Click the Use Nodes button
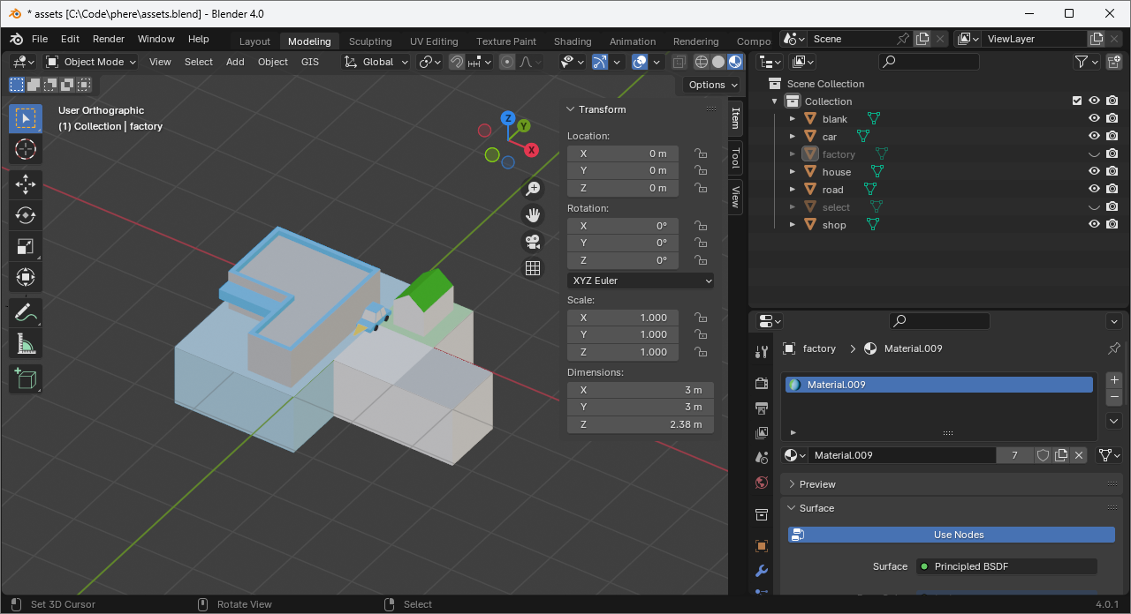Image resolution: width=1131 pixels, height=614 pixels. tap(952, 535)
